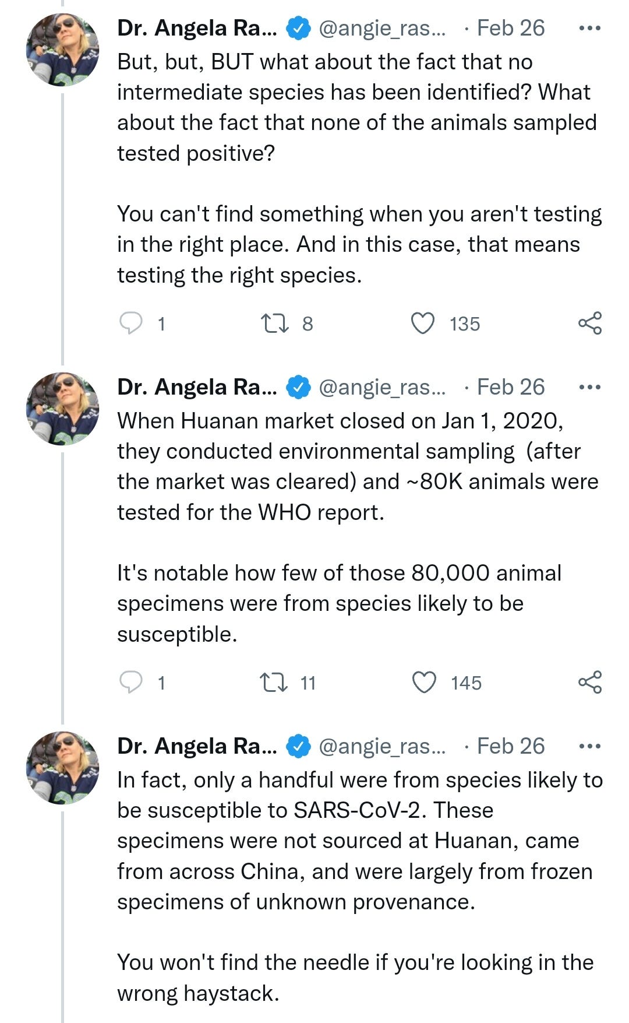Open Dr. Angela's name on first tweet
Viewport: 629px width, 1023px height.
197,28
